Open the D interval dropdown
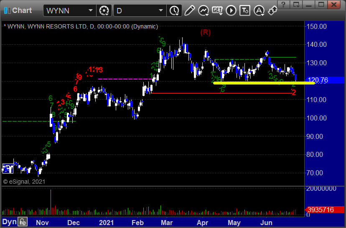Image resolution: width=346 pixels, height=228 pixels. click(x=160, y=10)
